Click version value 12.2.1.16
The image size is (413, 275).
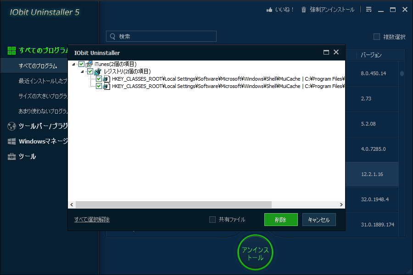coord(372,174)
